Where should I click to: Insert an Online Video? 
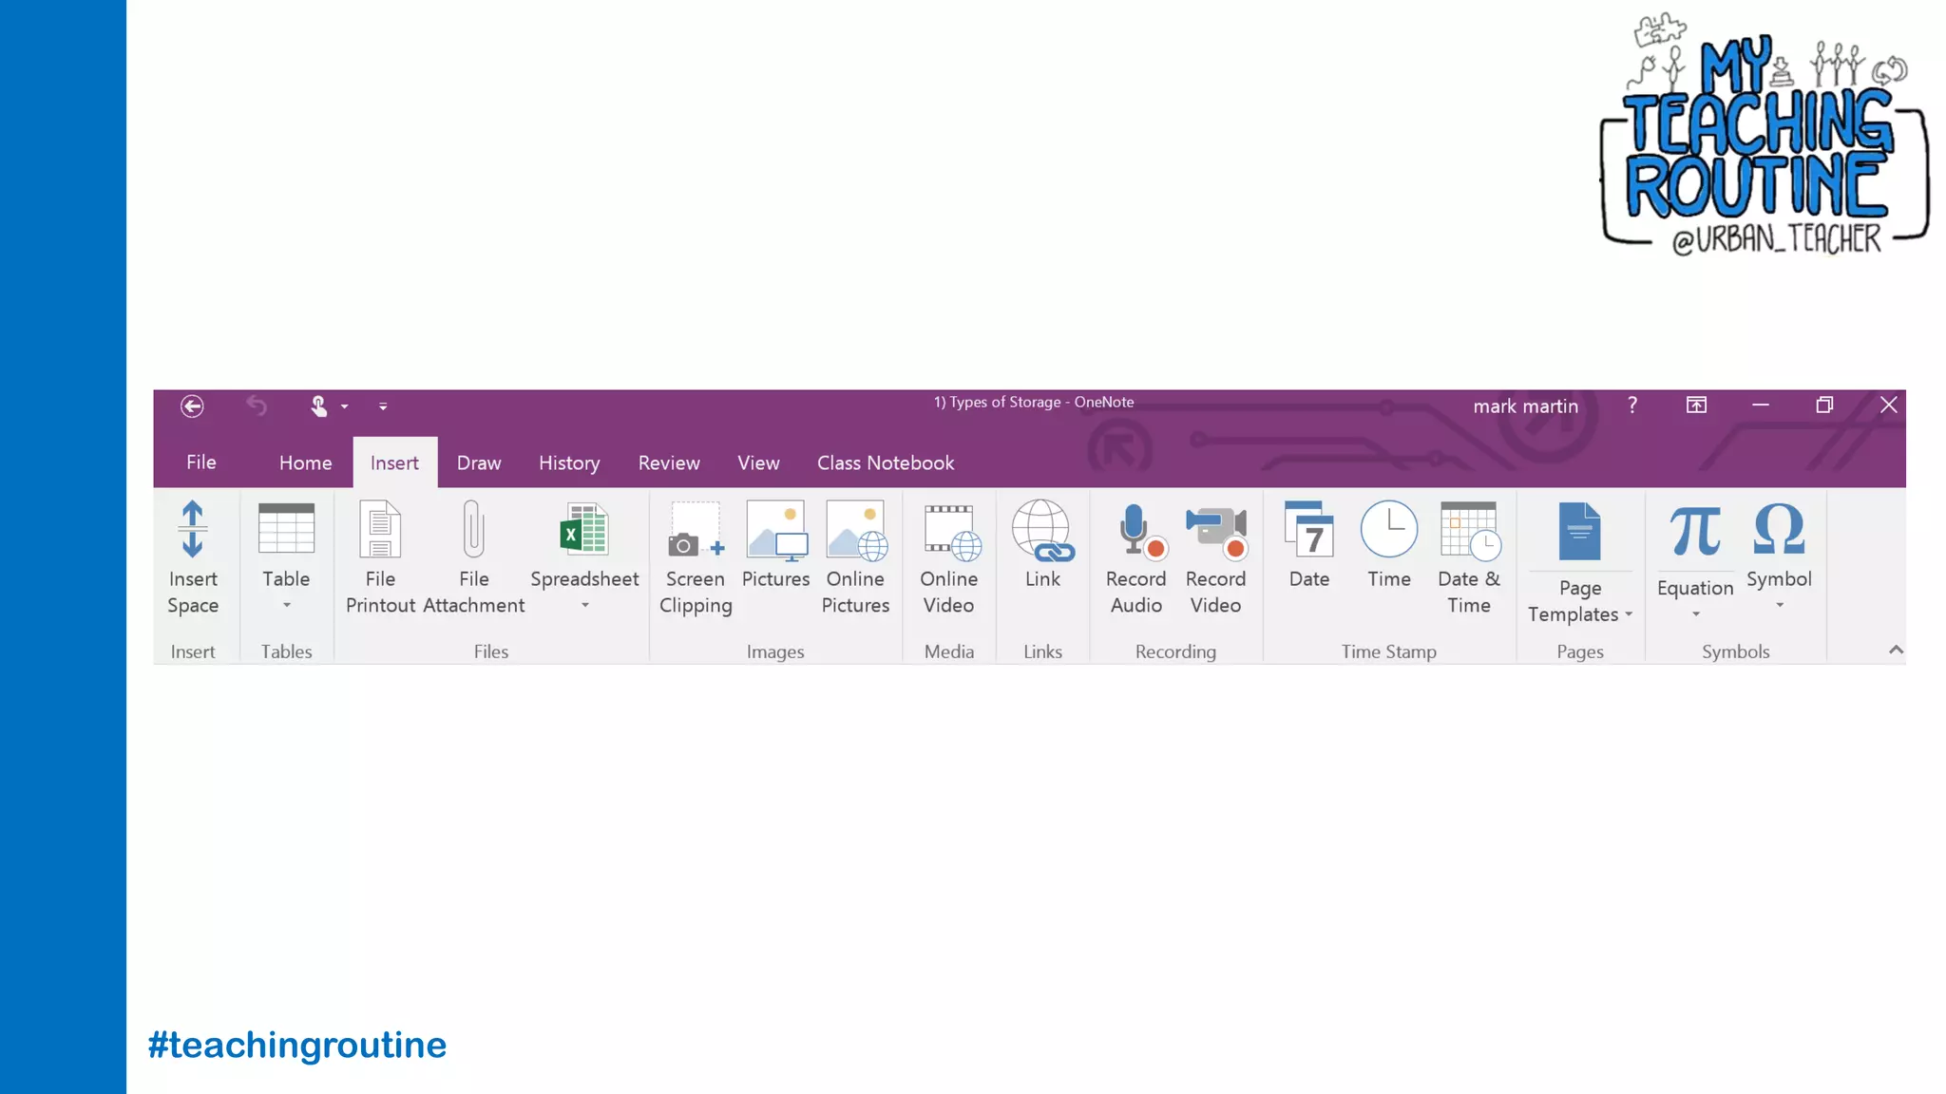949,530
